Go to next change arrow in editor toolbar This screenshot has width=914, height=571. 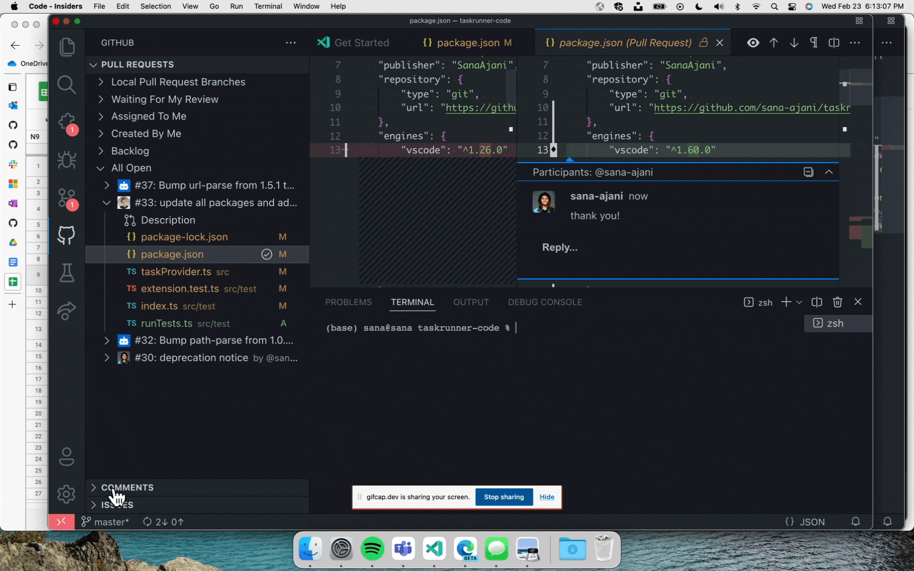[794, 42]
